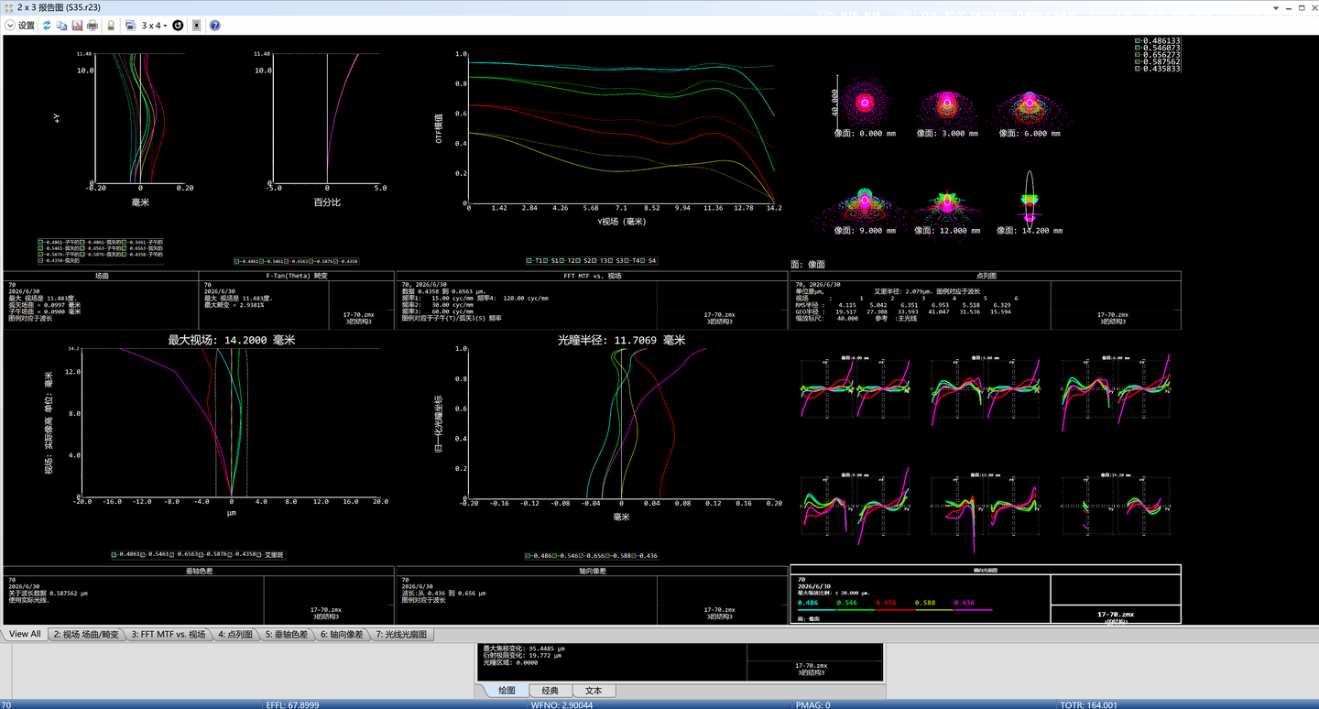Image resolution: width=1319 pixels, height=709 pixels.
Task: Select the 经典 view tab at bottom
Action: pos(550,691)
